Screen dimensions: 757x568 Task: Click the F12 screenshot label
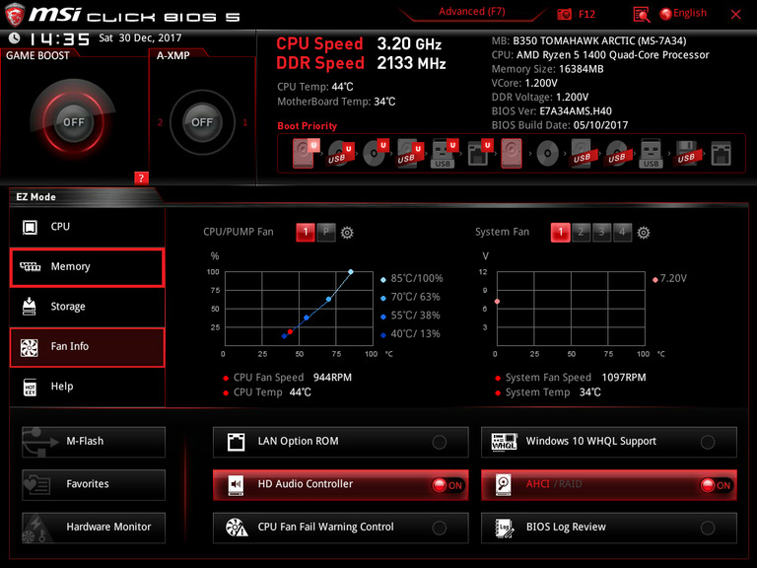point(586,15)
